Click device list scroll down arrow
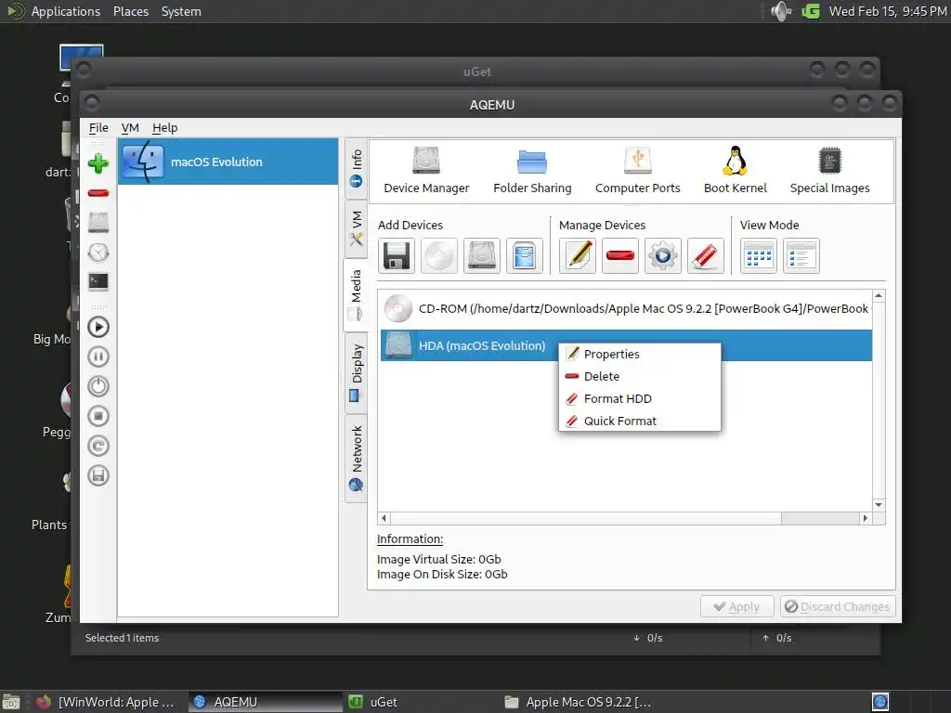The height and width of the screenshot is (713, 951). 879,505
